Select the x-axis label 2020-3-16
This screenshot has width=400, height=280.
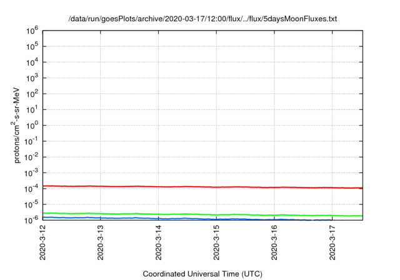(x=274, y=242)
